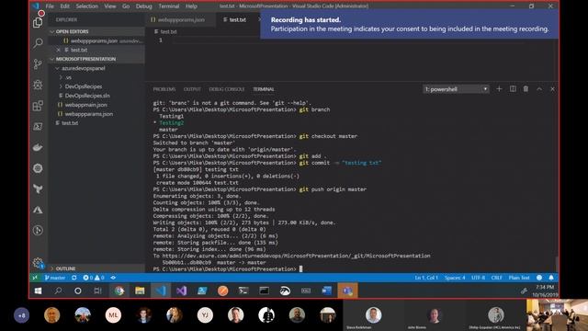Select the test.txt editor tab

click(237, 20)
